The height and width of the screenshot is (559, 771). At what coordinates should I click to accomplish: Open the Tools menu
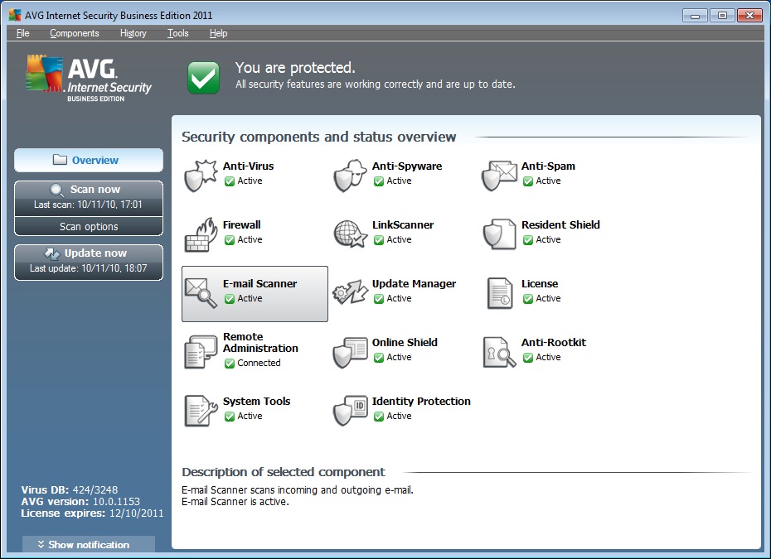tap(178, 33)
